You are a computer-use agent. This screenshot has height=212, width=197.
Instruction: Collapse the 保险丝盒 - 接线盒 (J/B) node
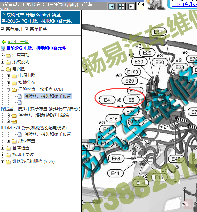[8, 90]
